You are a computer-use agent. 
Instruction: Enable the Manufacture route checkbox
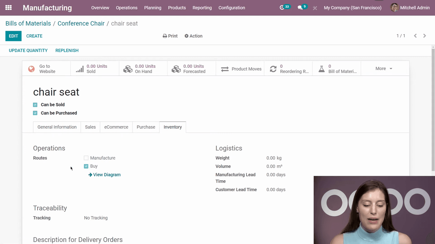click(x=86, y=158)
